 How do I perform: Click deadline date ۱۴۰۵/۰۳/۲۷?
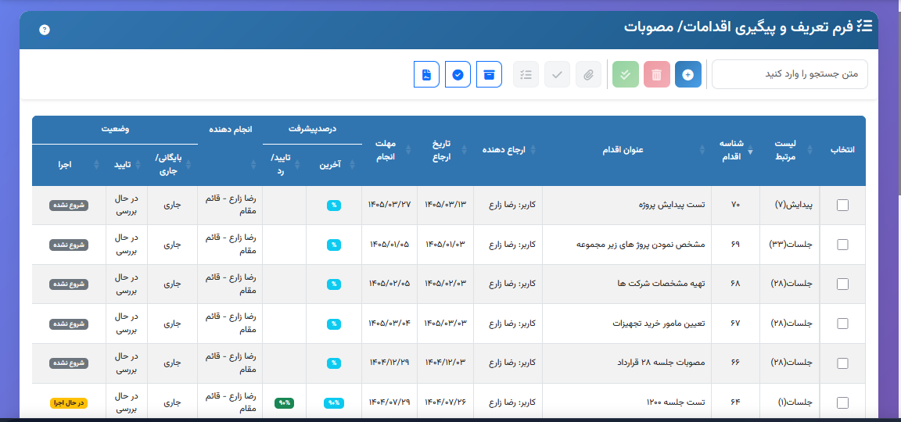389,205
